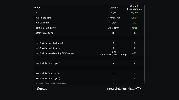The width and height of the screenshot is (179, 100).
Task: Select Level 3 Violations (1 year) row
Action: (x=89, y=79)
